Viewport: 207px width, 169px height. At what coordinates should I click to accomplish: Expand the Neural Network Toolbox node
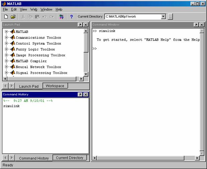pyautogui.click(x=6, y=67)
